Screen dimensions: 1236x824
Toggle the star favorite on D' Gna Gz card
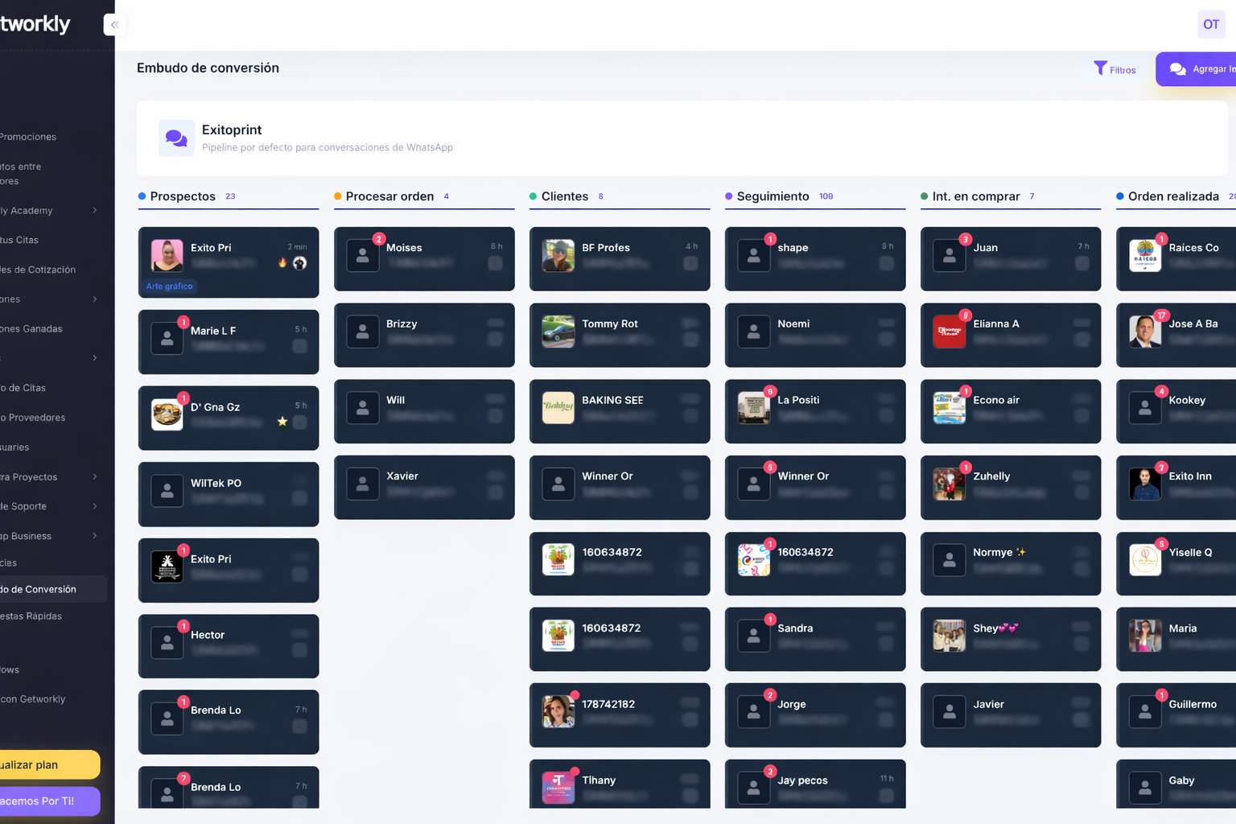click(282, 420)
